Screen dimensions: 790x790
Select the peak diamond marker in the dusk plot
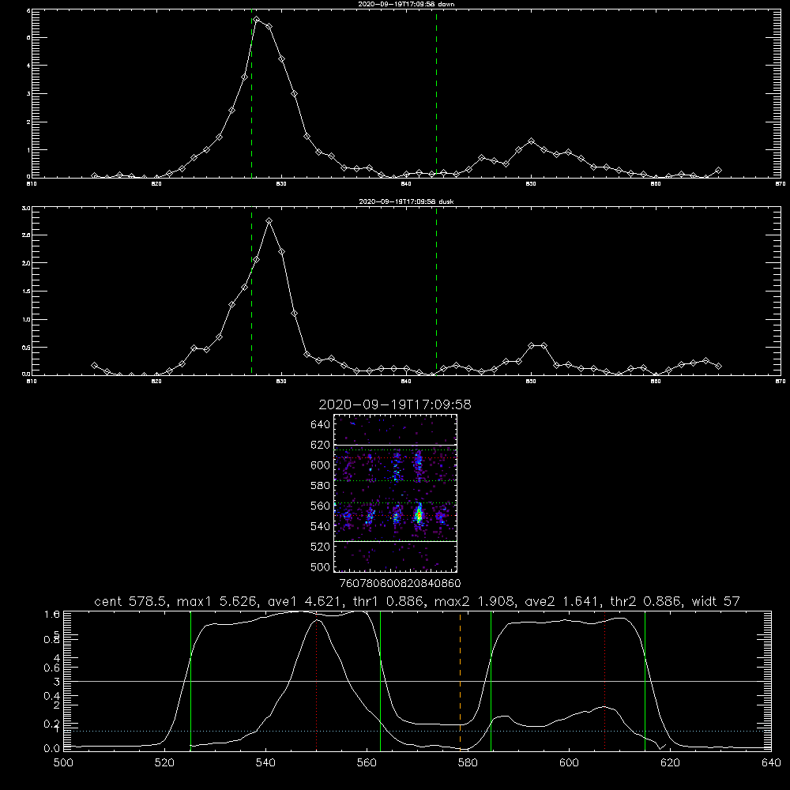pos(269,220)
